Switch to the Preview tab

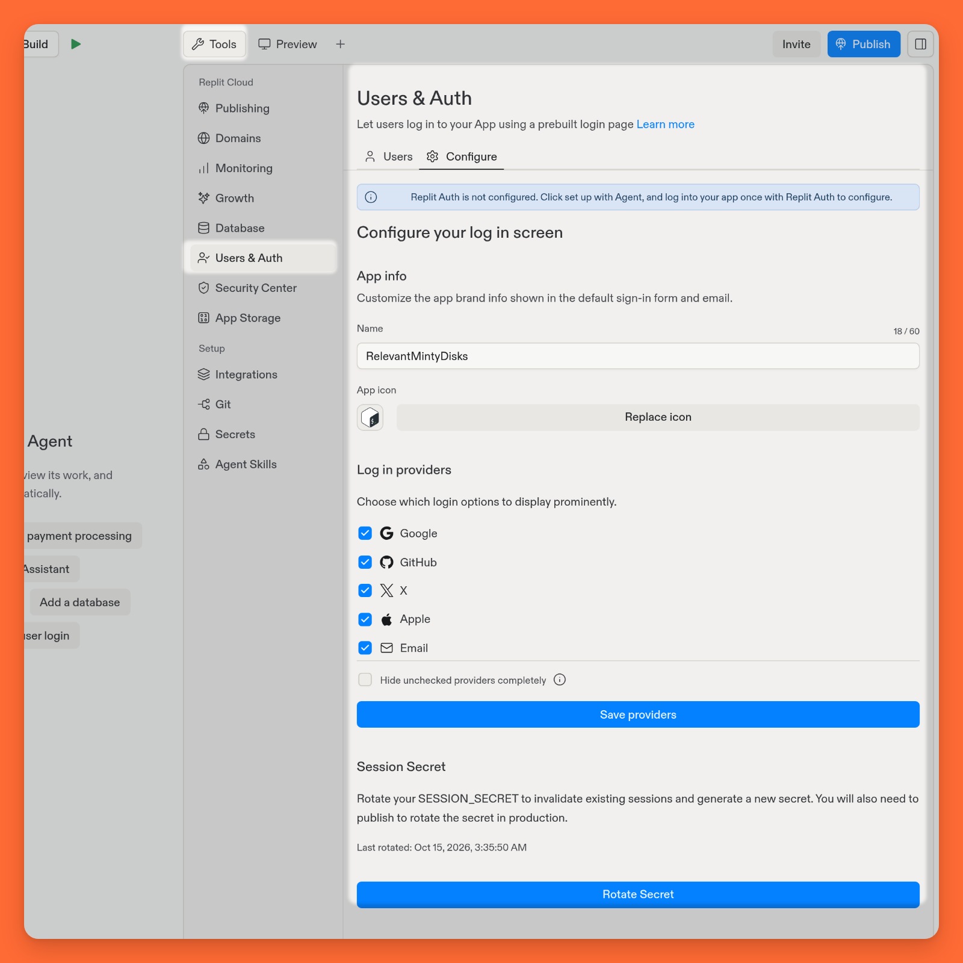point(288,45)
